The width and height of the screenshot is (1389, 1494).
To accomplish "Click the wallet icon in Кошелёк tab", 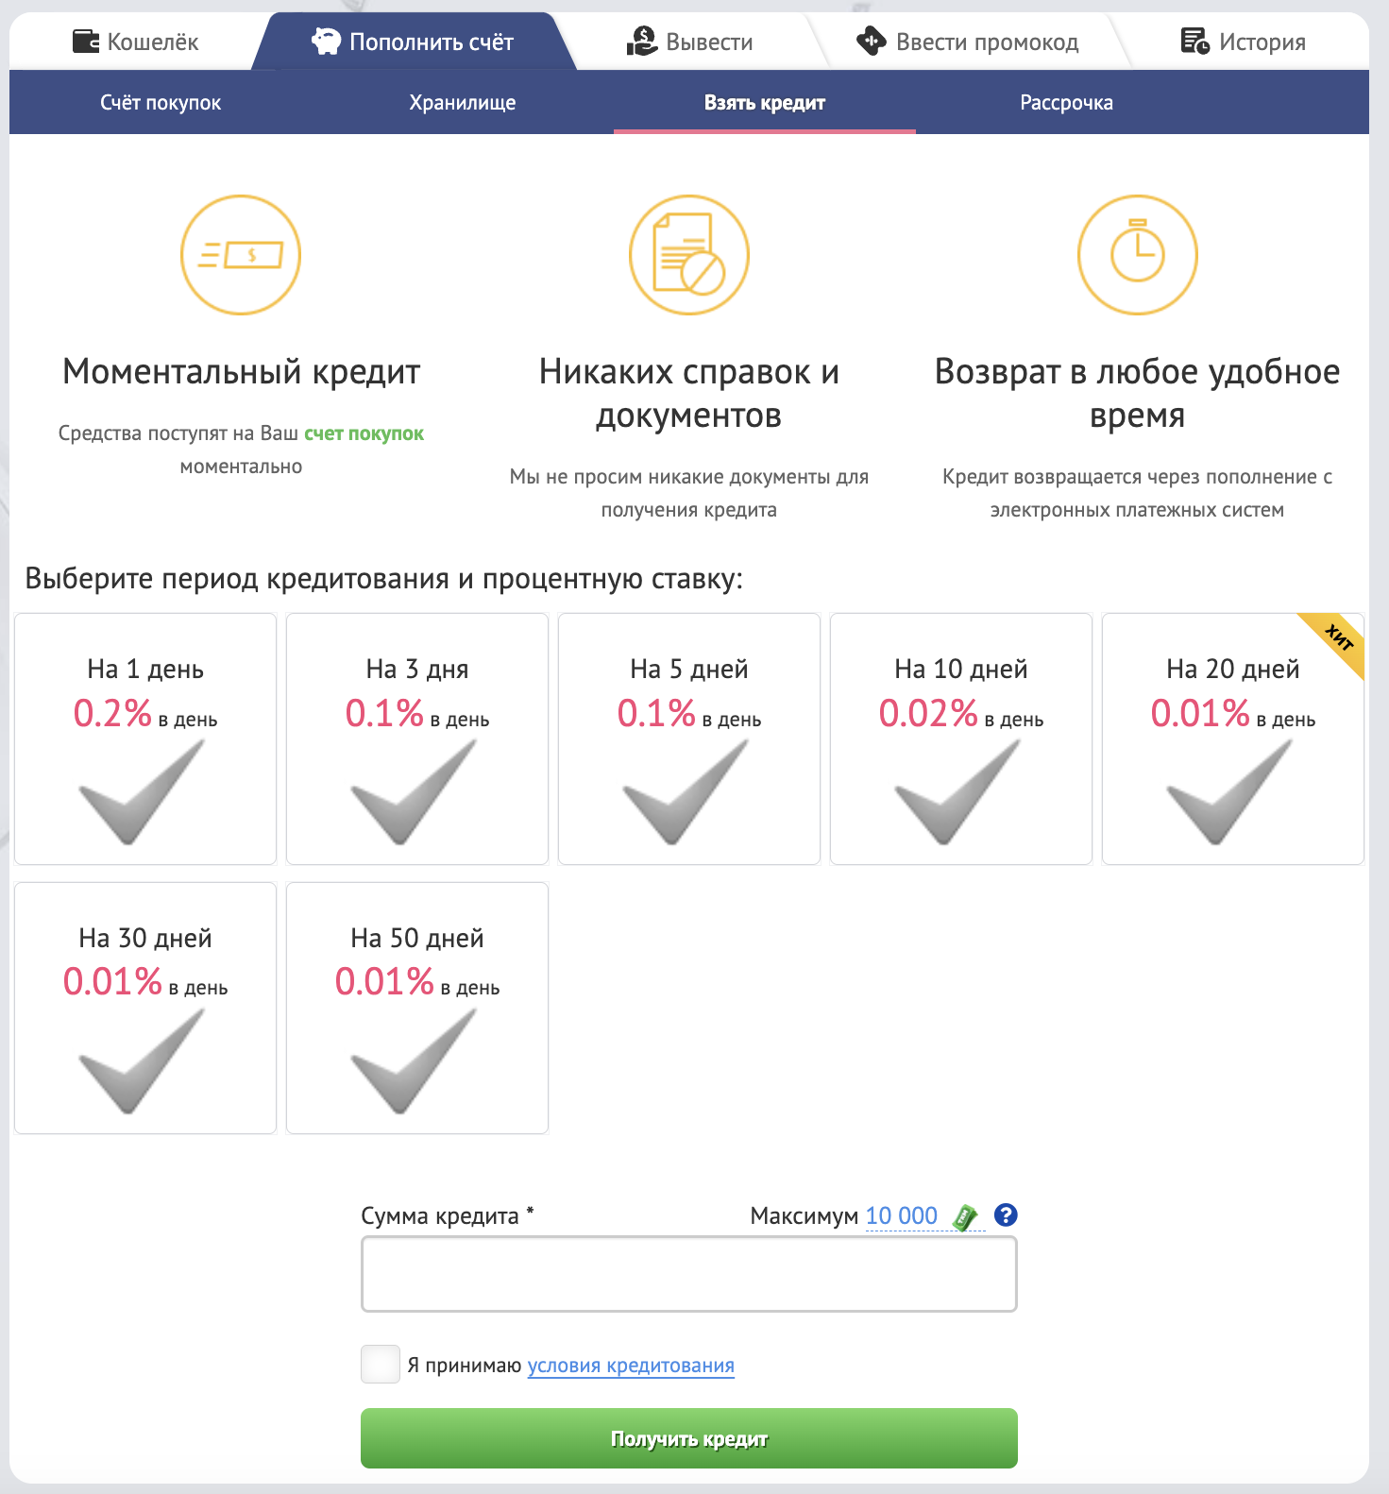I will pos(86,42).
